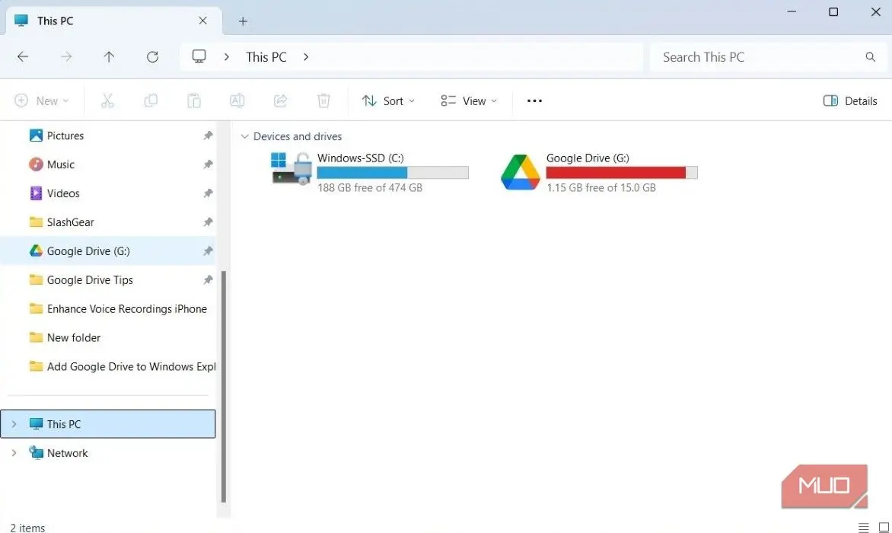Click pin icon beside Google Drive (G:)
The height and width of the screenshot is (533, 892).
coord(209,251)
